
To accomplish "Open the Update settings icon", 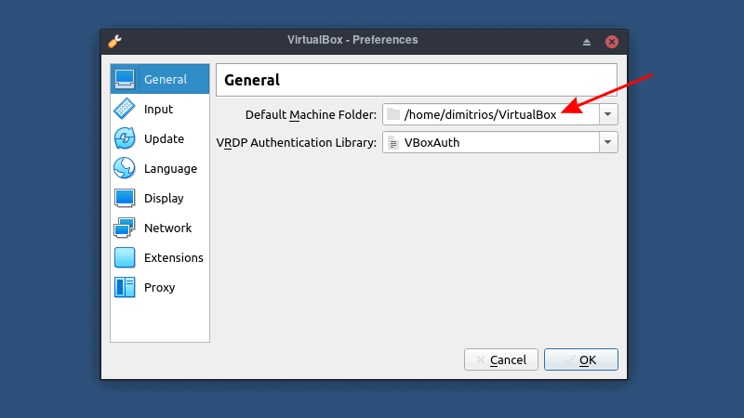I will pos(125,138).
